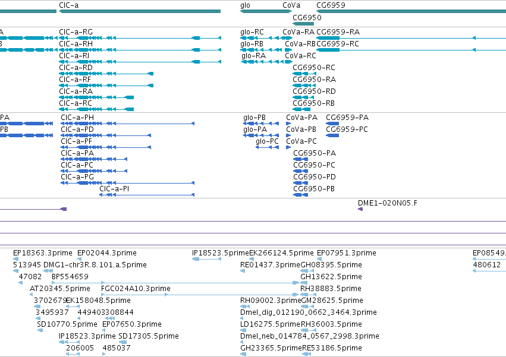The height and width of the screenshot is (357, 506).
Task: Click the CoVa-PB protein label
Action: (301, 129)
